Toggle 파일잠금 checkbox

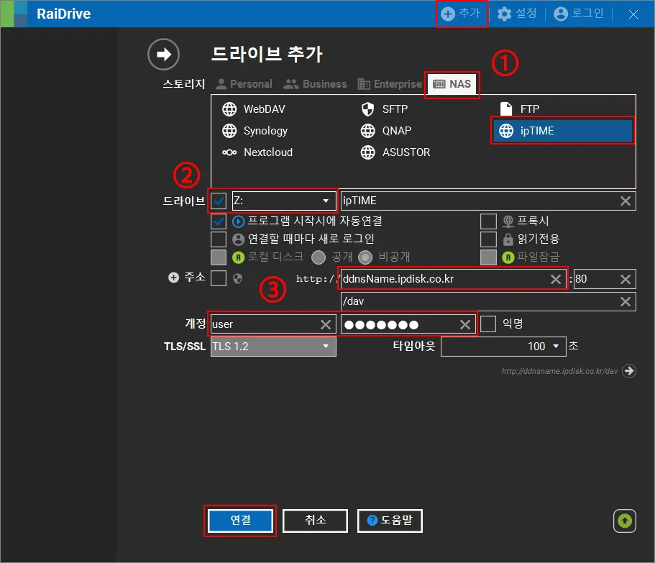coord(488,257)
